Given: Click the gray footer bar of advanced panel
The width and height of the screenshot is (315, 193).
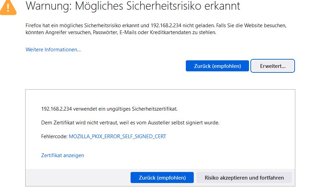Looking at the screenshot, I should (x=160, y=177).
